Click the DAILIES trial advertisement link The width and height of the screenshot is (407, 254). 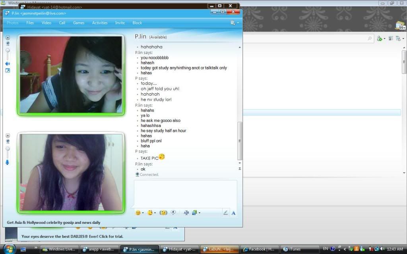click(72, 237)
